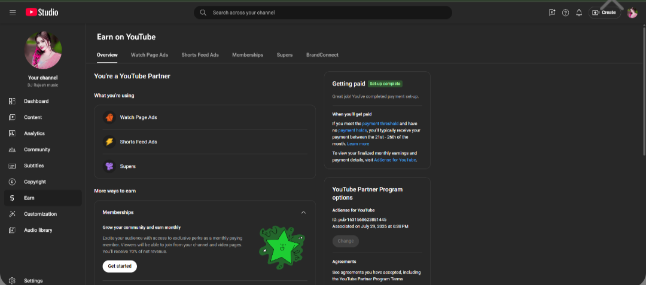
Task: Click the Set-up complete badge
Action: tap(385, 84)
